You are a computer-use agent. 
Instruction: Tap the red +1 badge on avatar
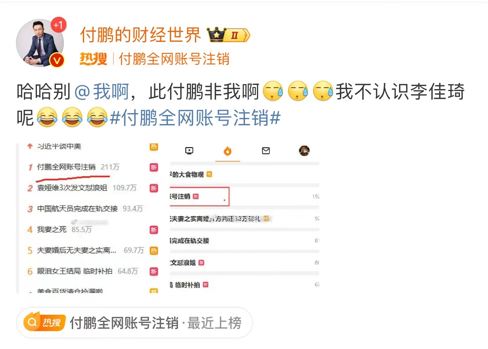coord(58,25)
